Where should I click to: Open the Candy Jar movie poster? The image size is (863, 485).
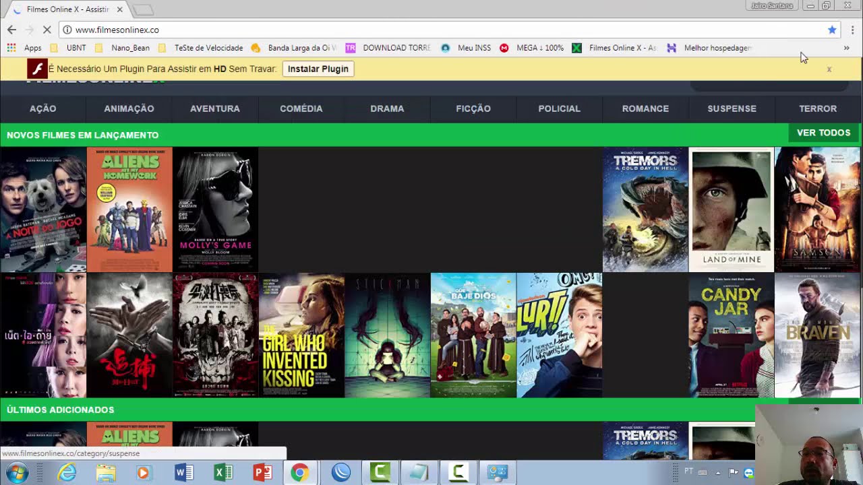pyautogui.click(x=732, y=335)
